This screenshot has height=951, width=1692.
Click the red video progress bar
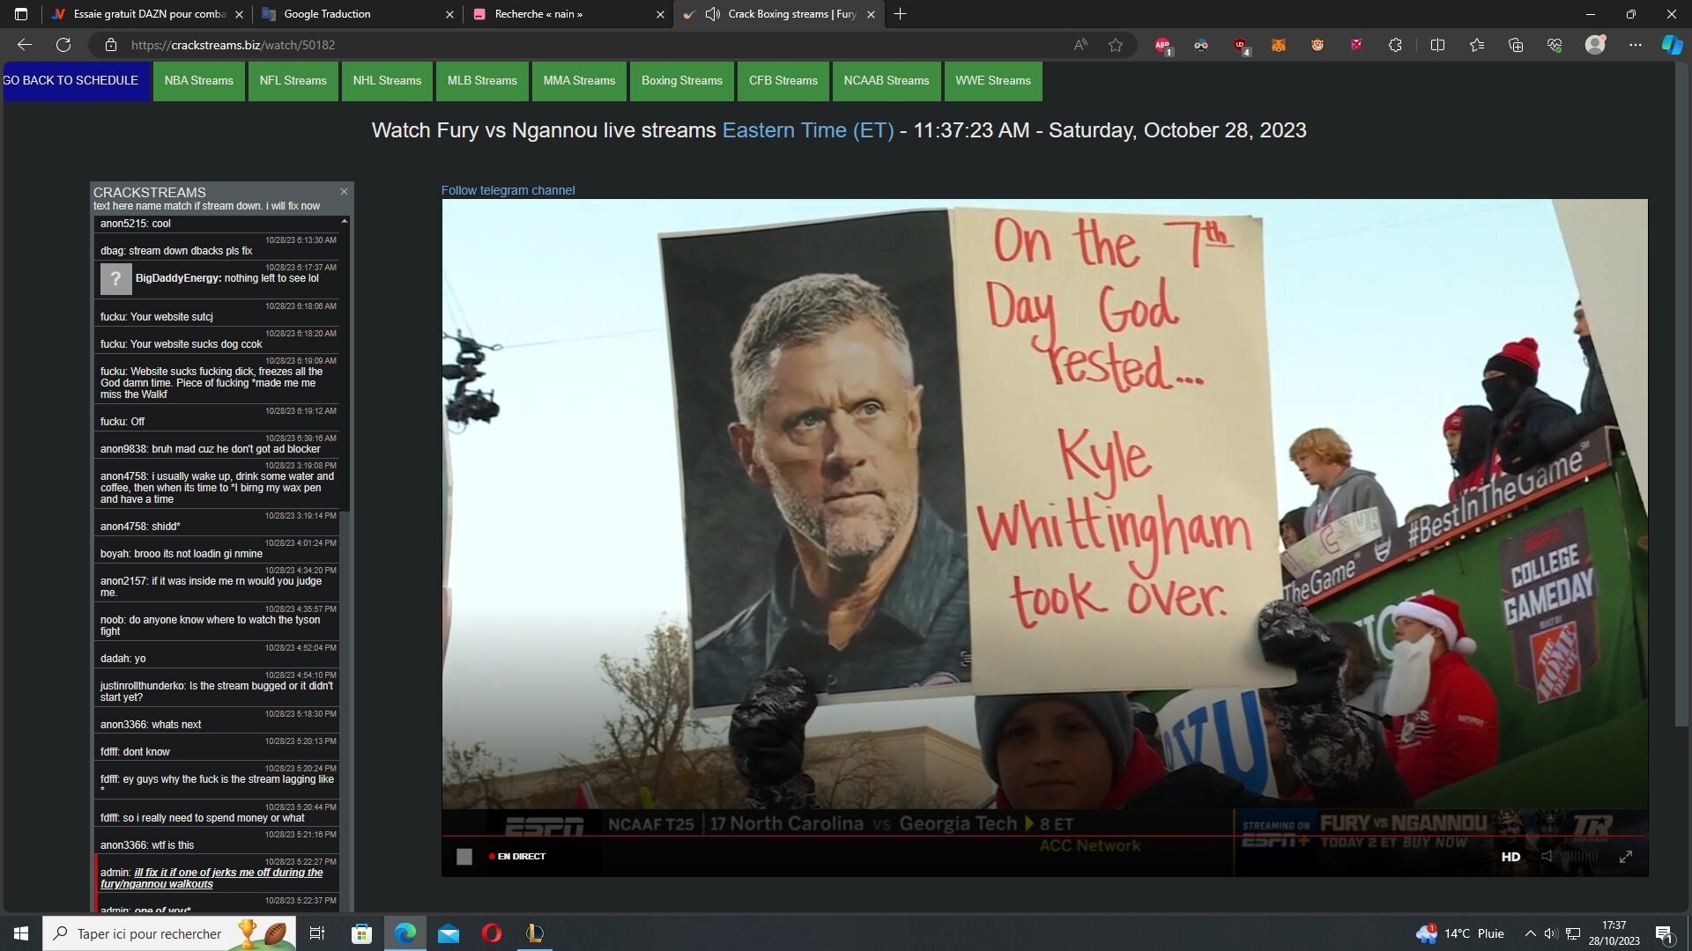tap(1044, 836)
